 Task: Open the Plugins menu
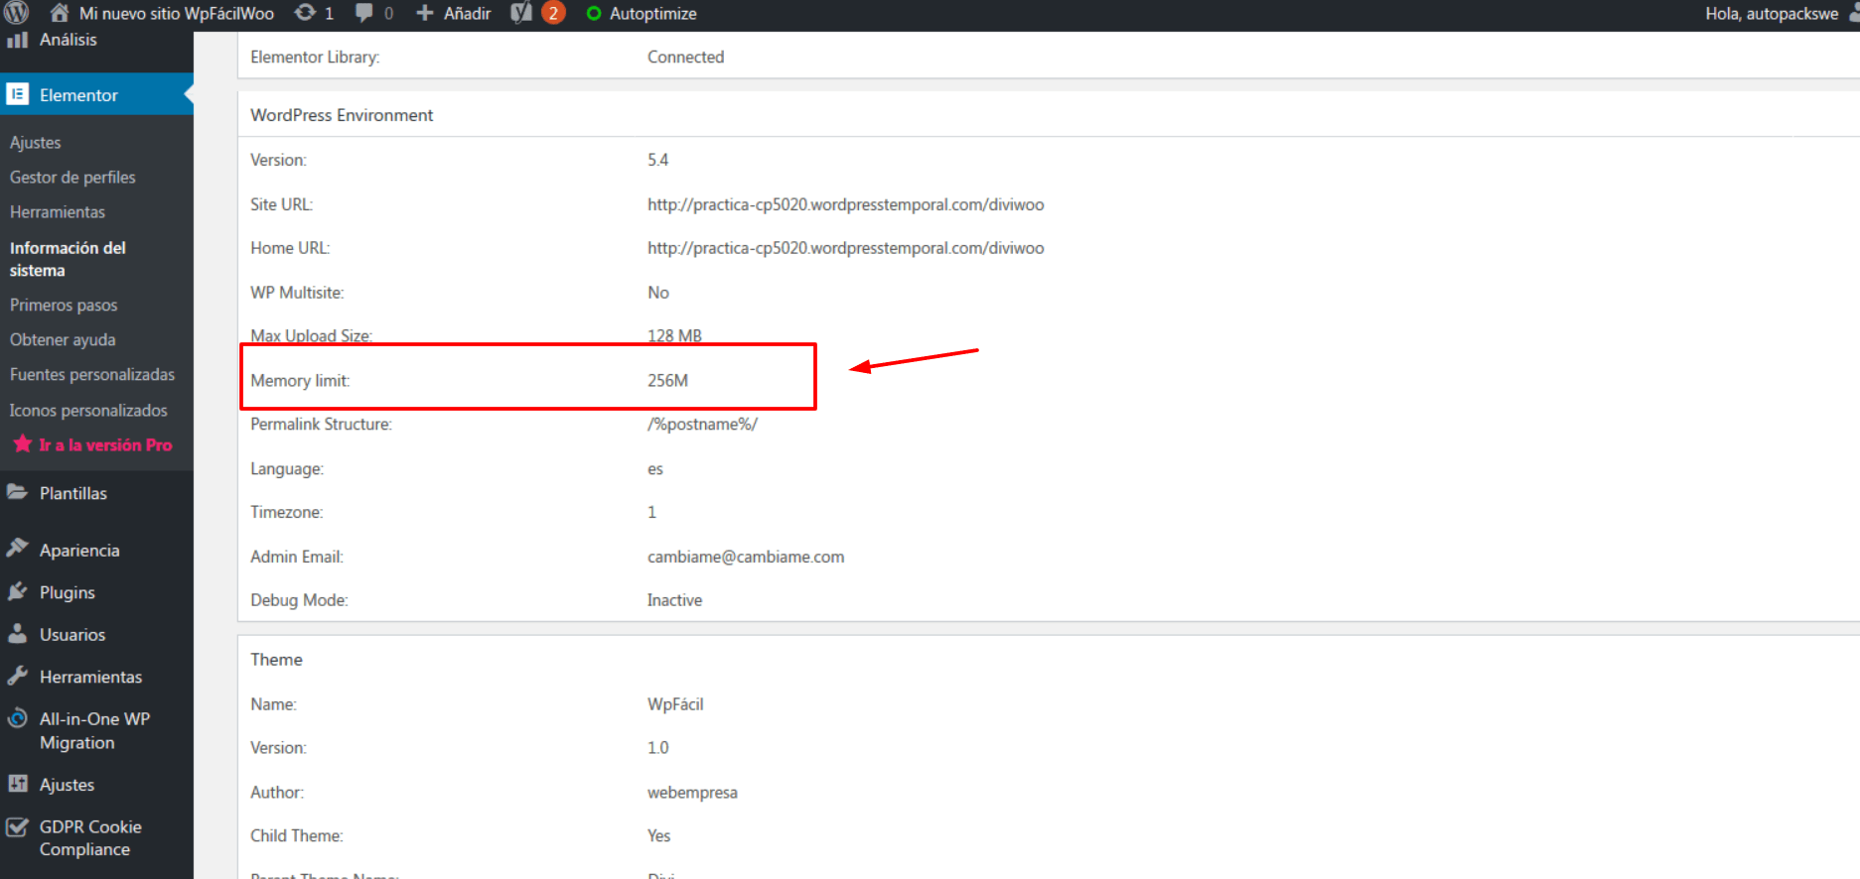[68, 592]
